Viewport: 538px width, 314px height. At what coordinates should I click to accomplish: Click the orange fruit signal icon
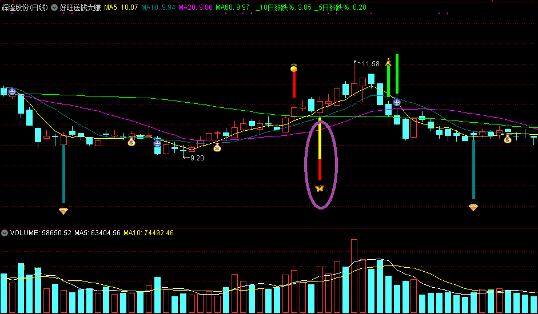click(x=294, y=67)
